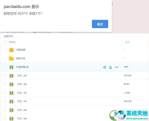Select file name 「34」.rar
Viewport: 149px width, 121px height.
(x=22, y=76)
